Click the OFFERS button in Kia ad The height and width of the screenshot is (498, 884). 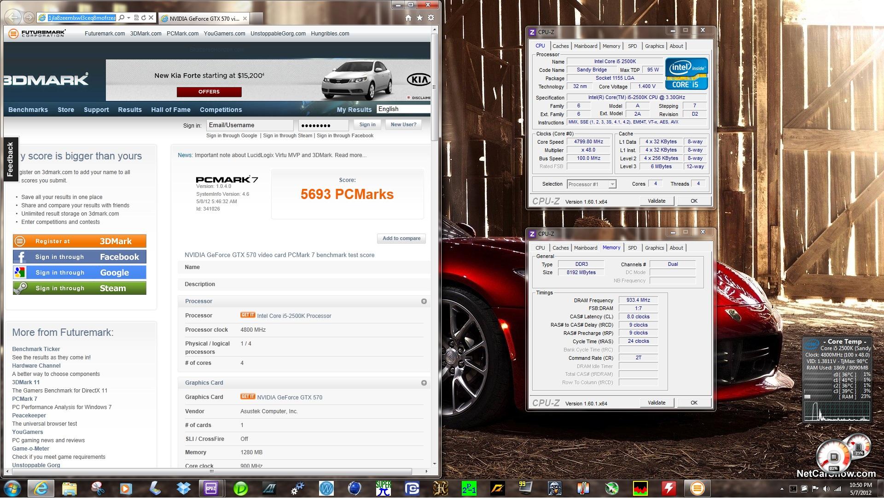tap(209, 92)
